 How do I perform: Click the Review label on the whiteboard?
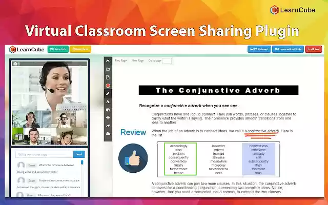pyautogui.click(x=133, y=132)
